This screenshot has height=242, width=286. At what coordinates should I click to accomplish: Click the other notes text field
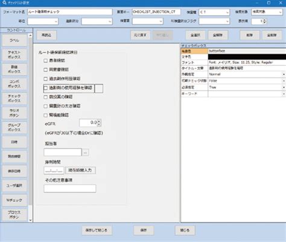click(x=70, y=188)
